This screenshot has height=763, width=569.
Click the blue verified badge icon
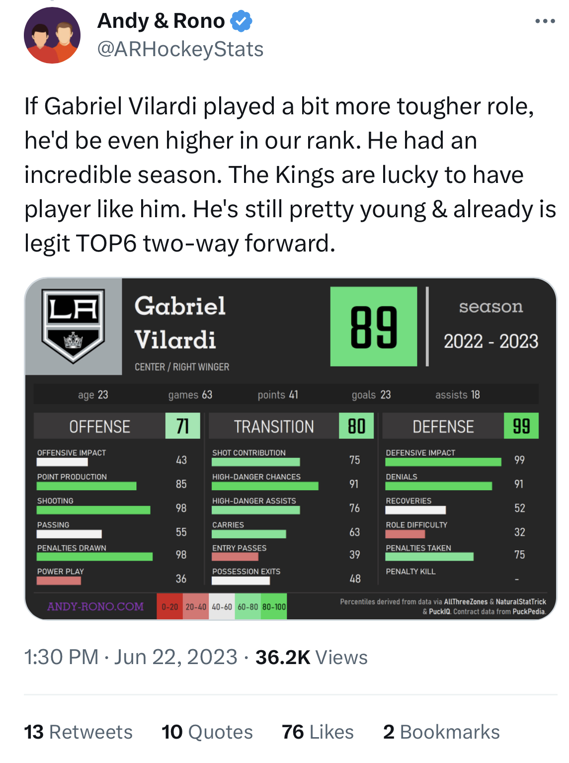(241, 21)
